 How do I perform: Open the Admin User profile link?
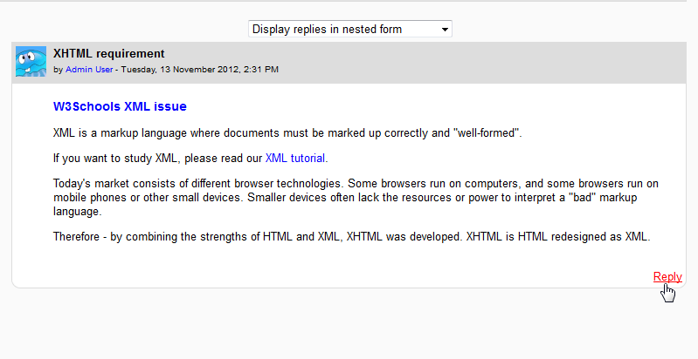[x=89, y=69]
